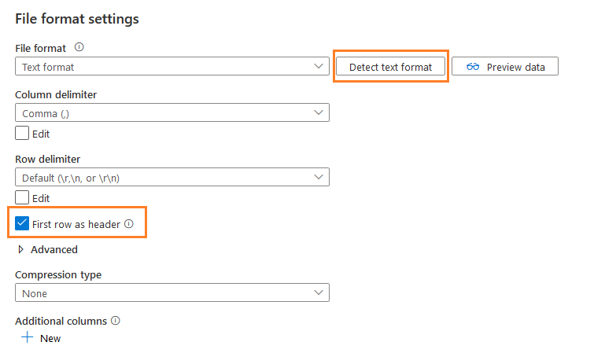Open the File format dropdown showing Text format

coord(172,67)
